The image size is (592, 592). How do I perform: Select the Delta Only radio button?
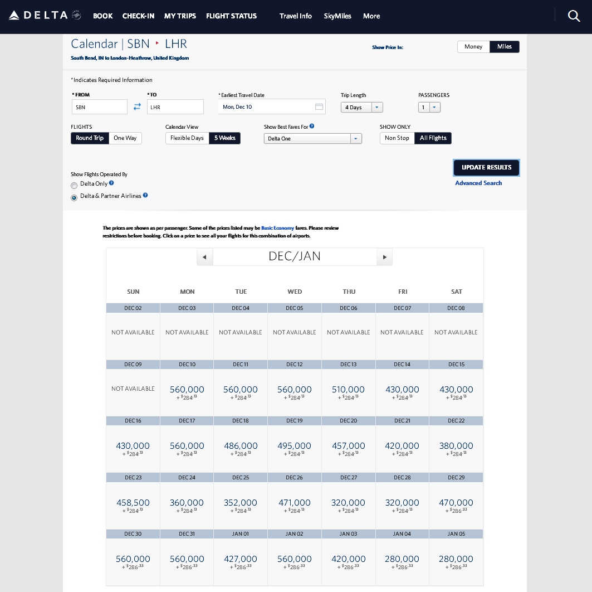point(74,186)
